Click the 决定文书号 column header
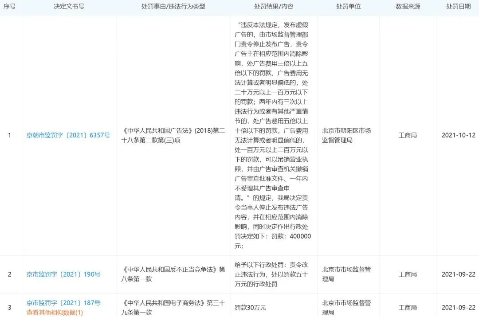Viewport: 479px width, 317px height. click(69, 6)
